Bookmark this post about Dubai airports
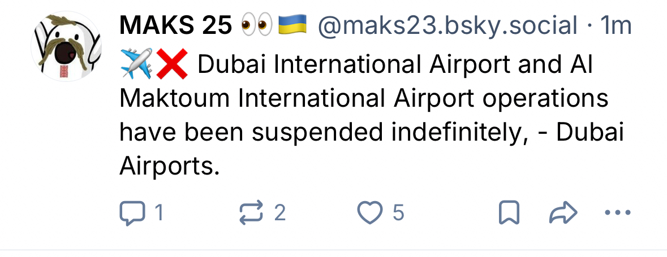Screen dimensions: 667x257 click(x=509, y=212)
